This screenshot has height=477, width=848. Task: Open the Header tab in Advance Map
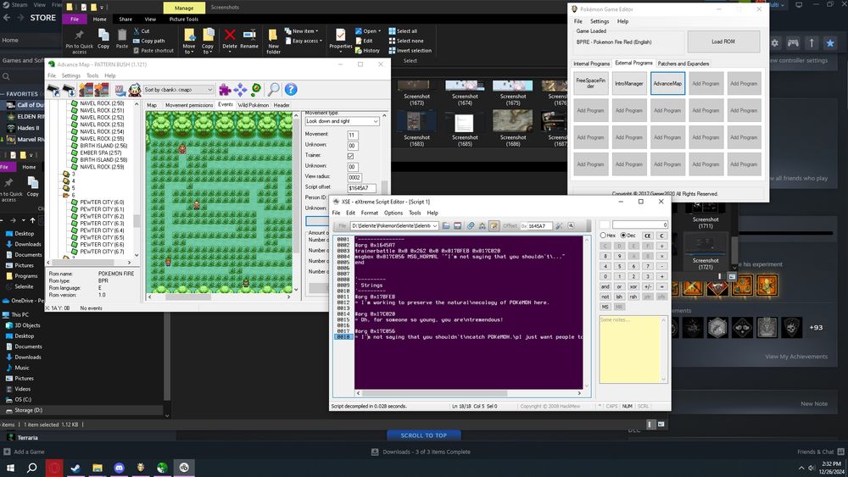[x=282, y=105]
